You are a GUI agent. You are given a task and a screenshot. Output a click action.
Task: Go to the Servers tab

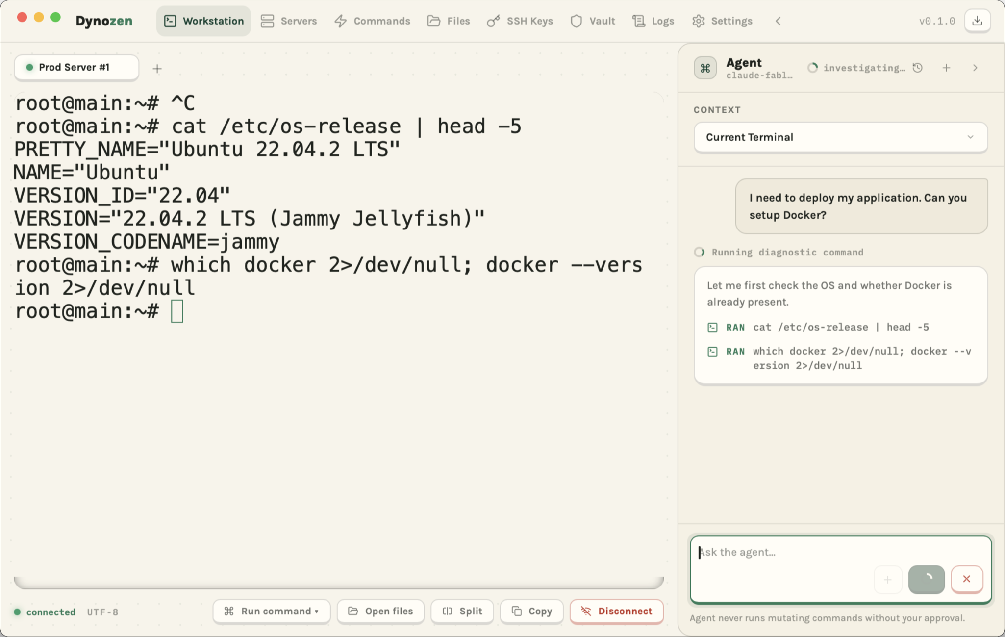pyautogui.click(x=289, y=21)
